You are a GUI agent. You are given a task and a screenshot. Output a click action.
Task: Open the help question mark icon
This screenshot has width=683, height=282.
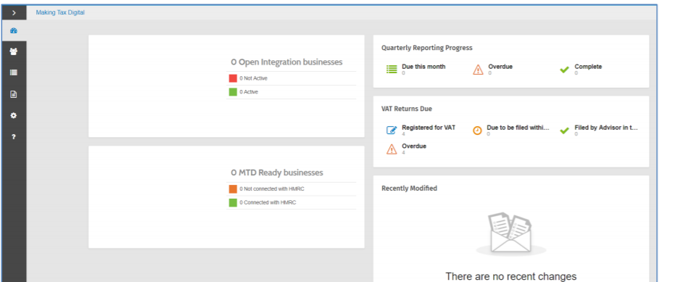click(14, 136)
